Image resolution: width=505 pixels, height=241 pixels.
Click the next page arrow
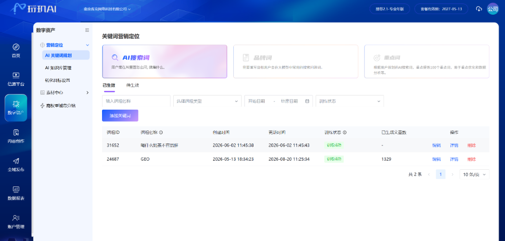tap(452, 174)
